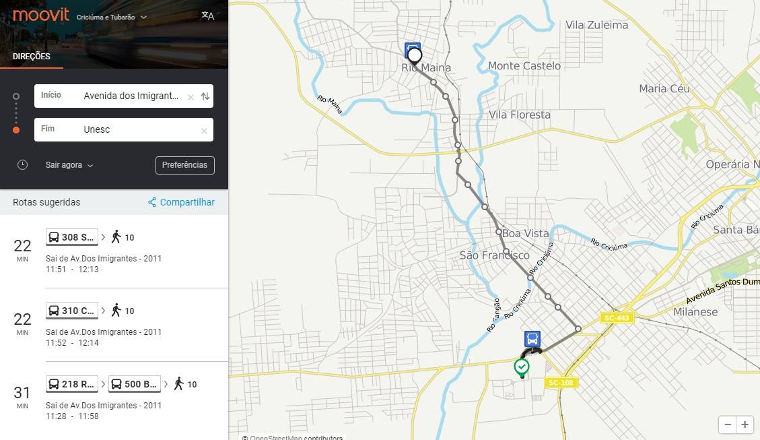Select the route departing 11:28 - 11:58
The image size is (760, 440).
114,398
